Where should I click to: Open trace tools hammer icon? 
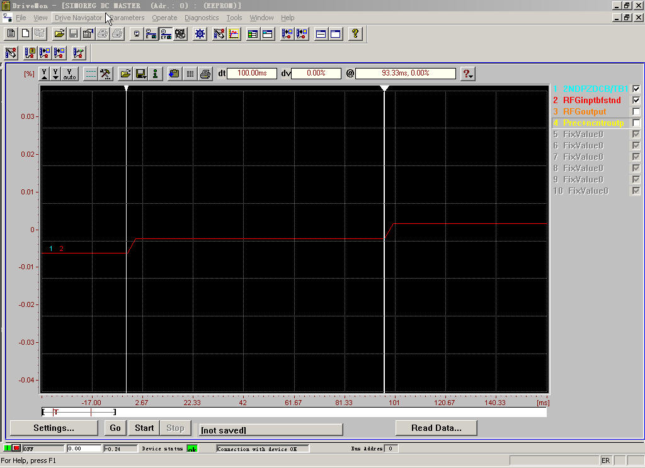pos(105,74)
